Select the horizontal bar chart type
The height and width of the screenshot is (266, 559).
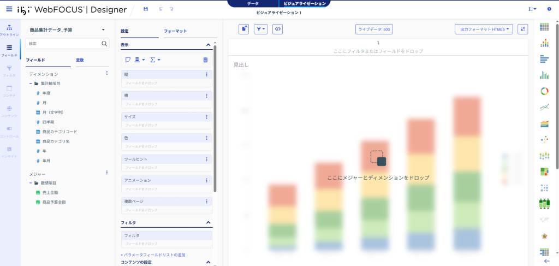tap(544, 59)
